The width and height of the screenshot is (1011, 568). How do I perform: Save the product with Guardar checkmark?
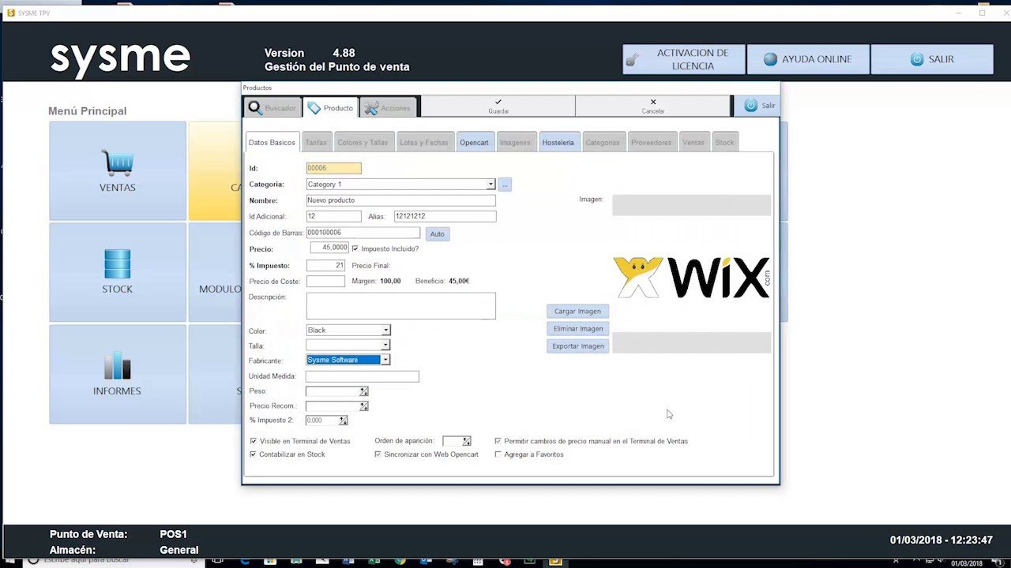pos(498,106)
